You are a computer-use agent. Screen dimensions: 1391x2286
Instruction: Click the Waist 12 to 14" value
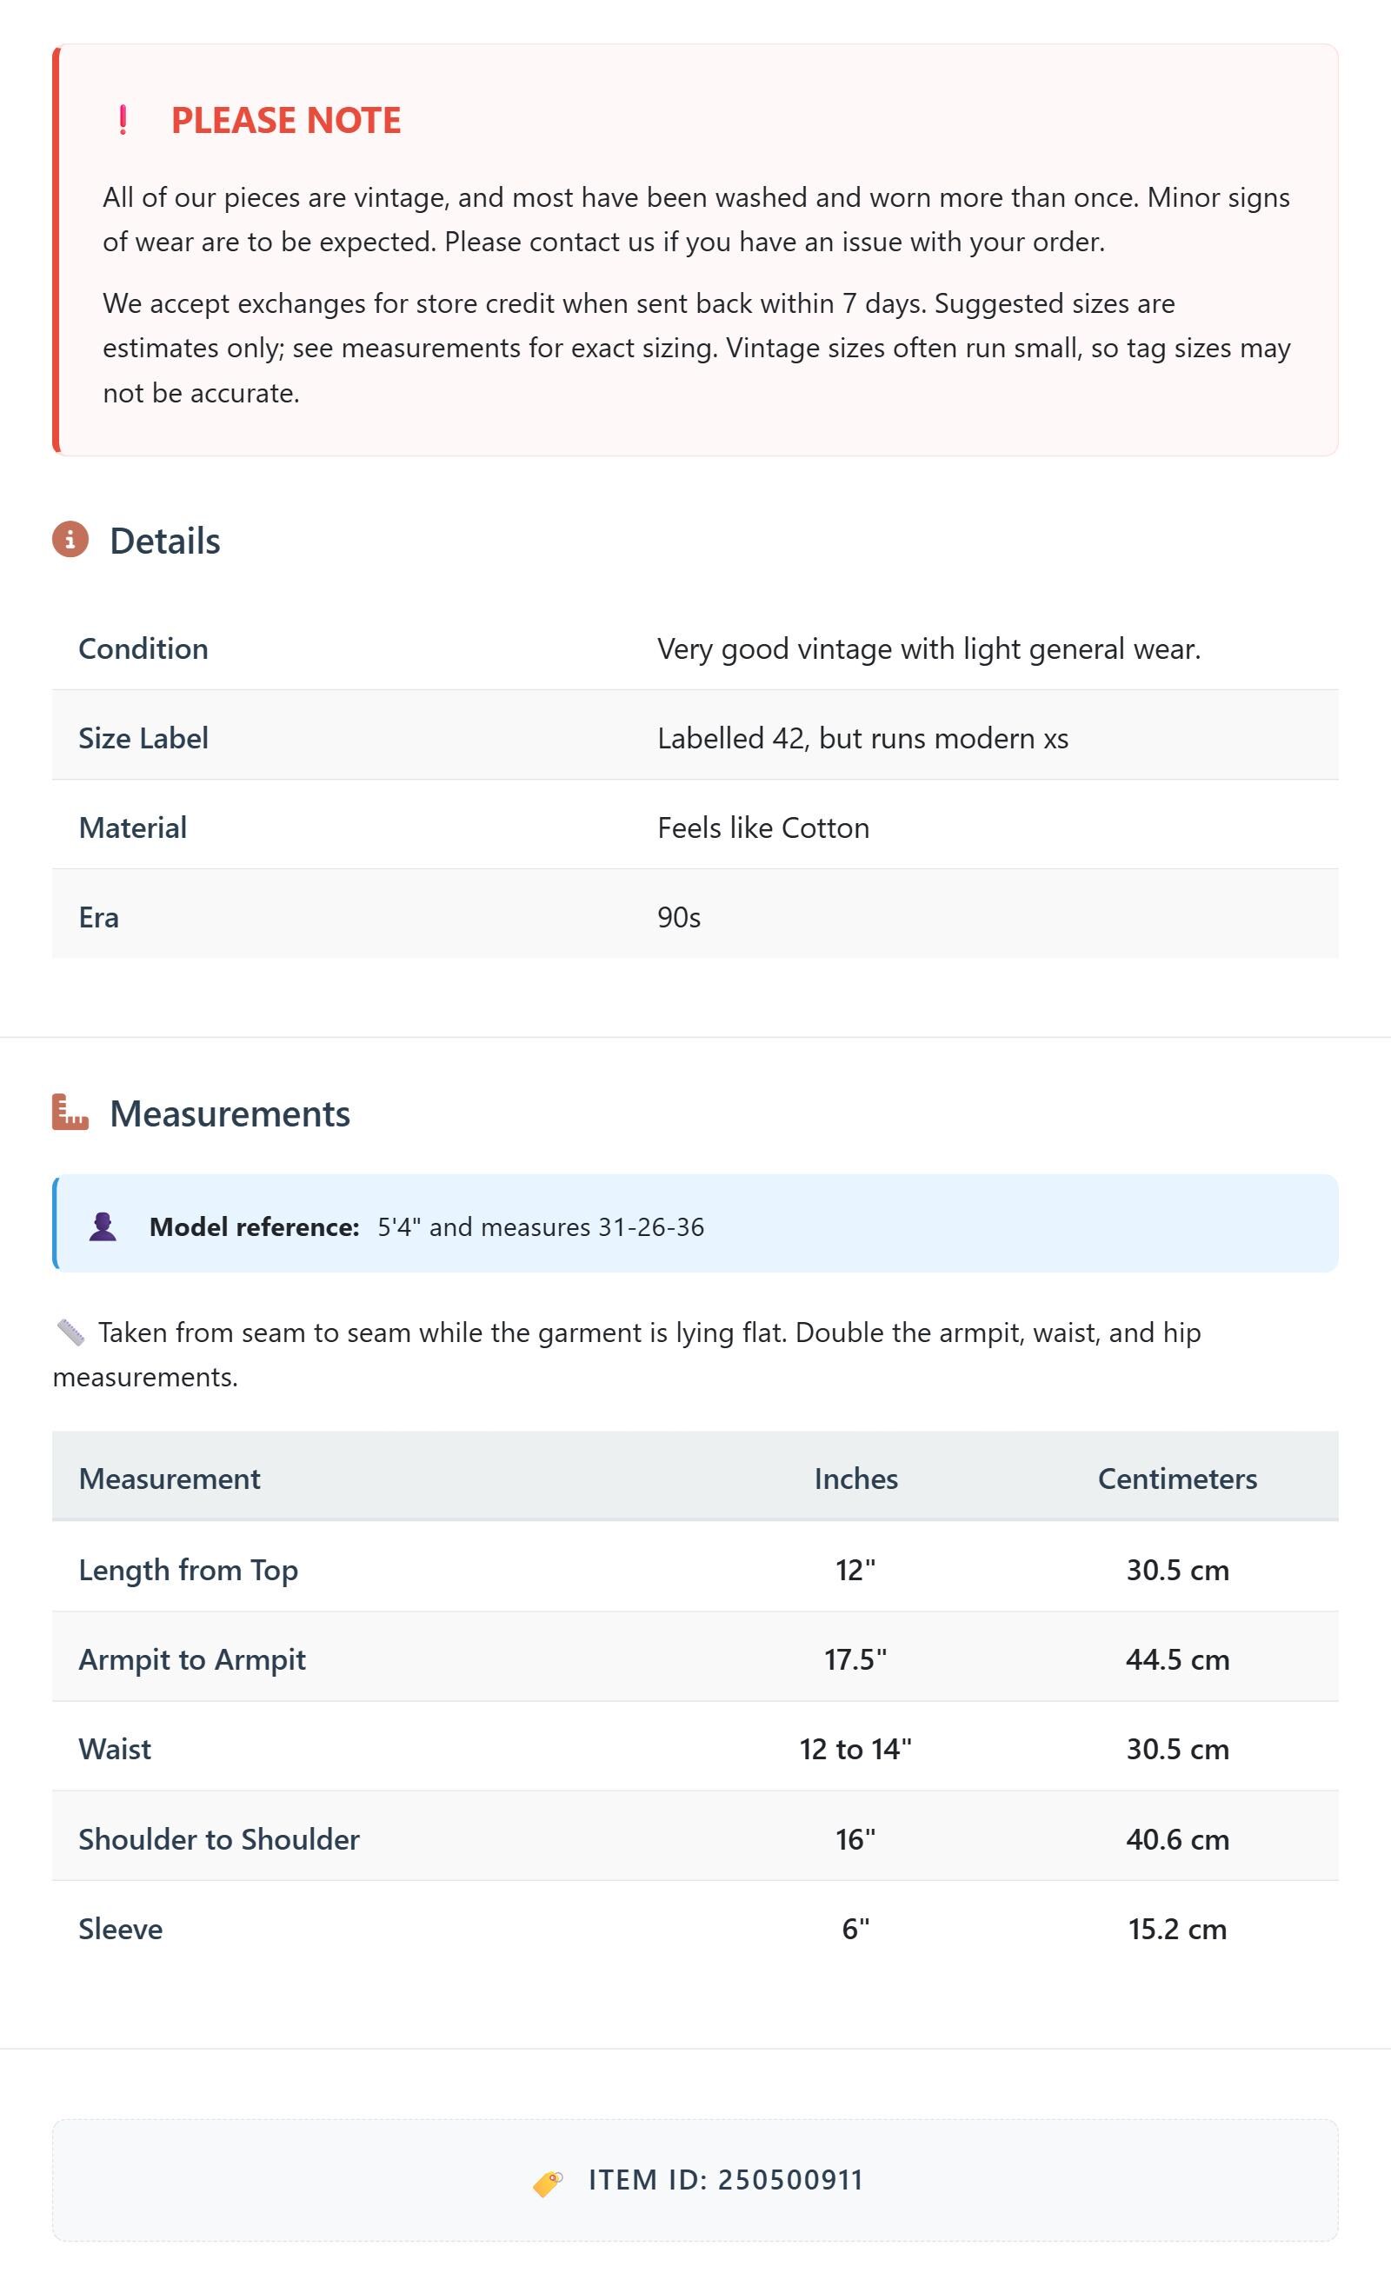click(x=855, y=1750)
